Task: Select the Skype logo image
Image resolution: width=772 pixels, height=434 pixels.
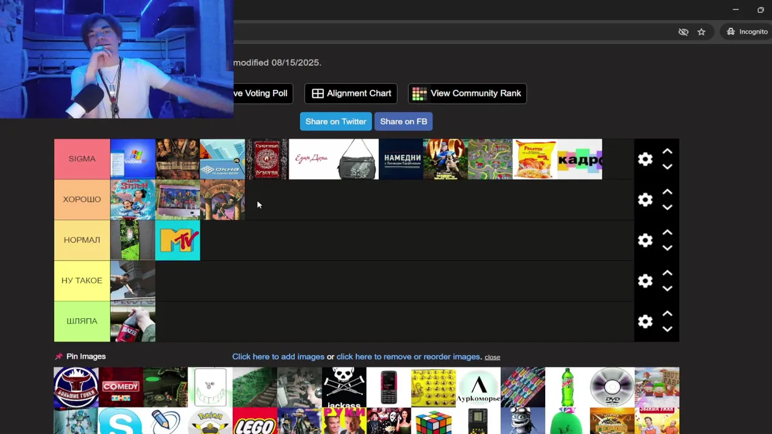Action: [x=121, y=421]
